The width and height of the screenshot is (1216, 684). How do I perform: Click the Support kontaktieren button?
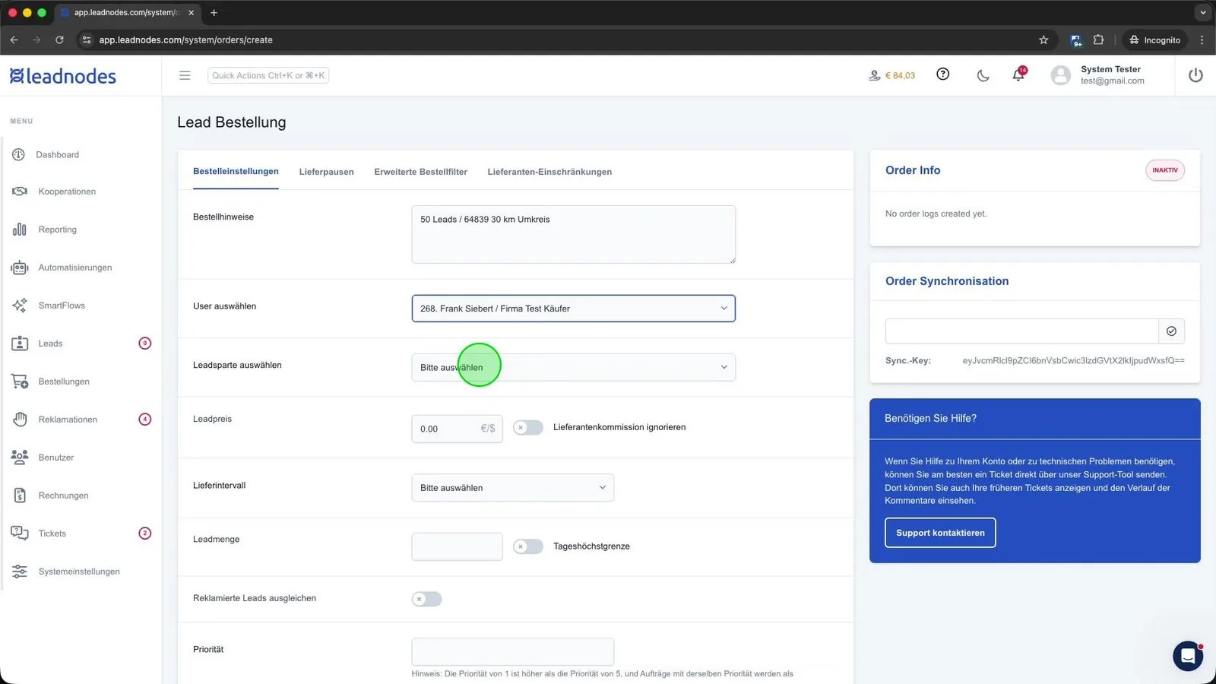click(940, 533)
